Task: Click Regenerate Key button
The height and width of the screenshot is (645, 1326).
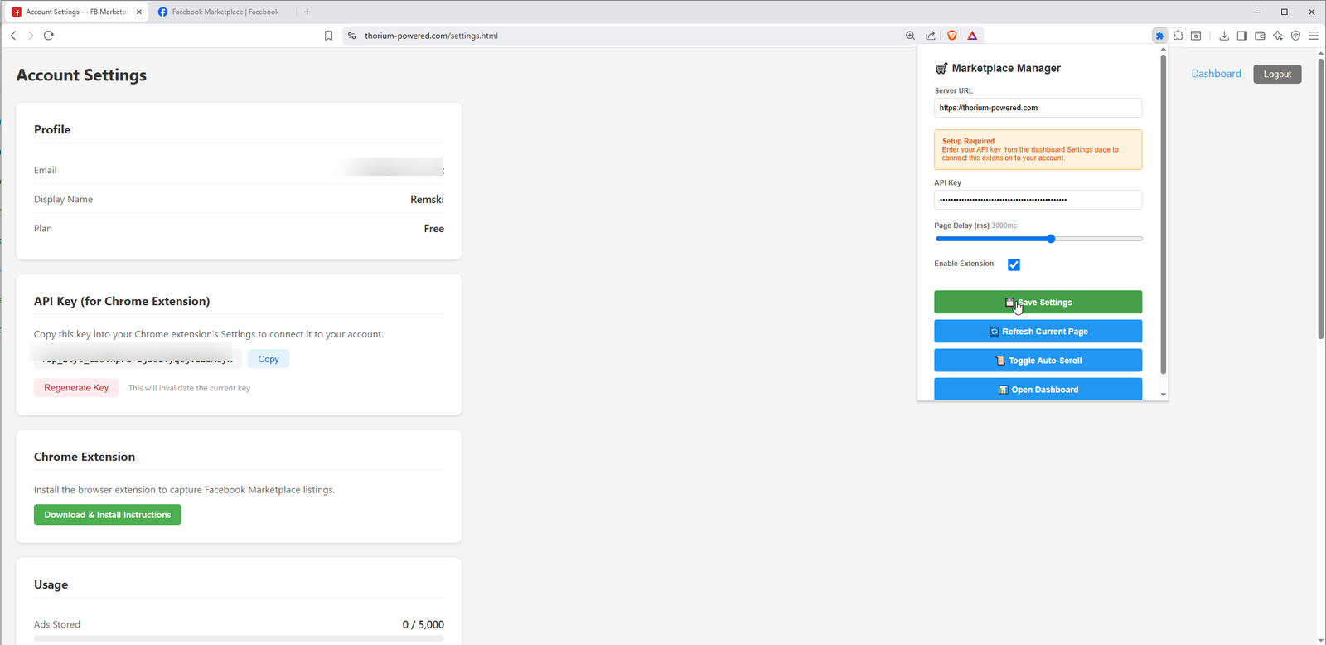Action: (76, 388)
